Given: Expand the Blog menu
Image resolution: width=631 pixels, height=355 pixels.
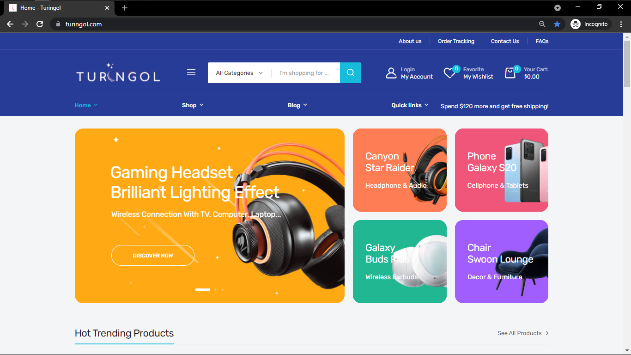Looking at the screenshot, I should [x=297, y=105].
